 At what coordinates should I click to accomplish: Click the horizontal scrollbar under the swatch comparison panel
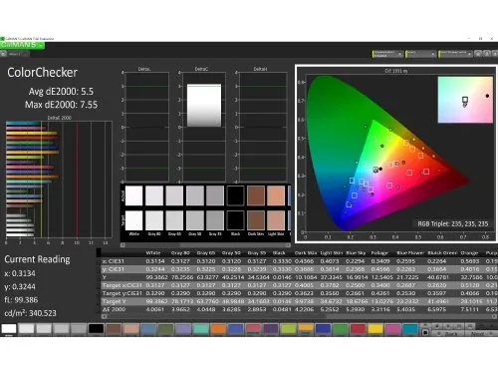(206, 245)
